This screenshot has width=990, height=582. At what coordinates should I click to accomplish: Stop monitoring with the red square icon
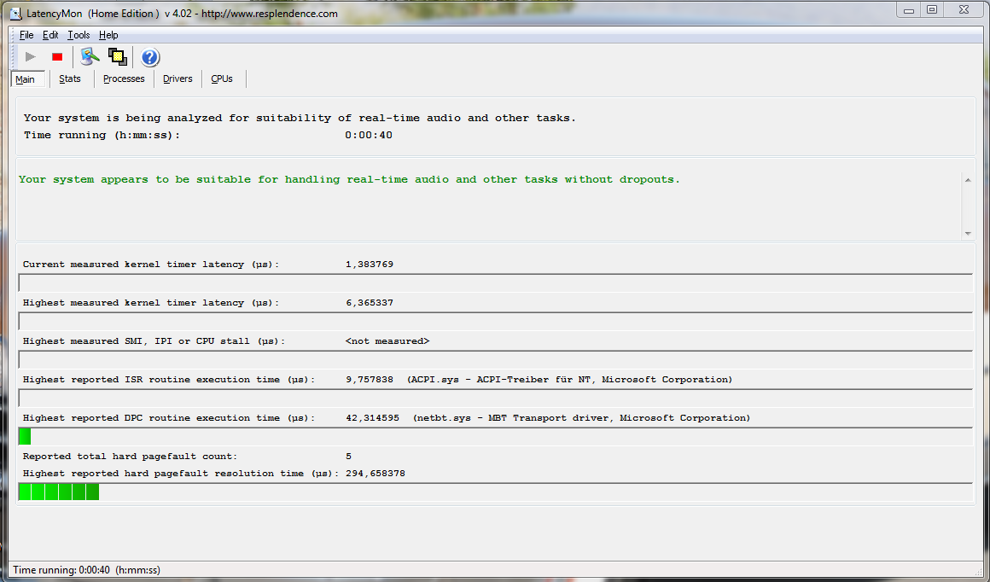click(57, 57)
